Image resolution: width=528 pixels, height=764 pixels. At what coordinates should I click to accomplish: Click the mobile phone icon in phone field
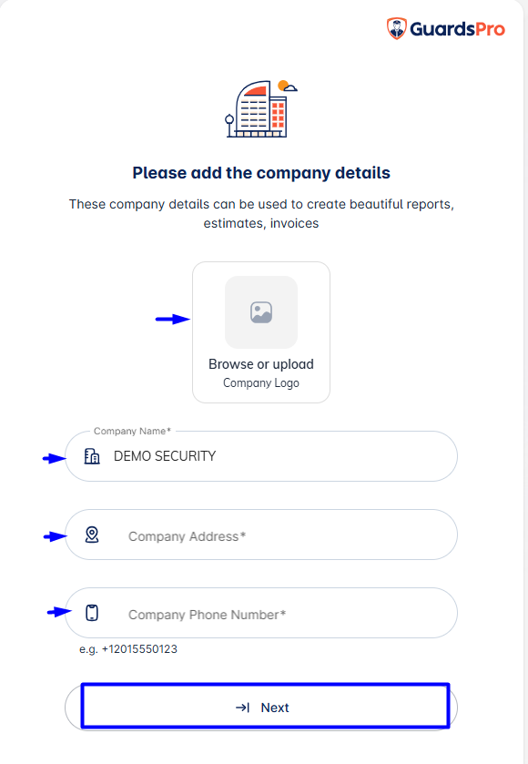pyautogui.click(x=92, y=613)
